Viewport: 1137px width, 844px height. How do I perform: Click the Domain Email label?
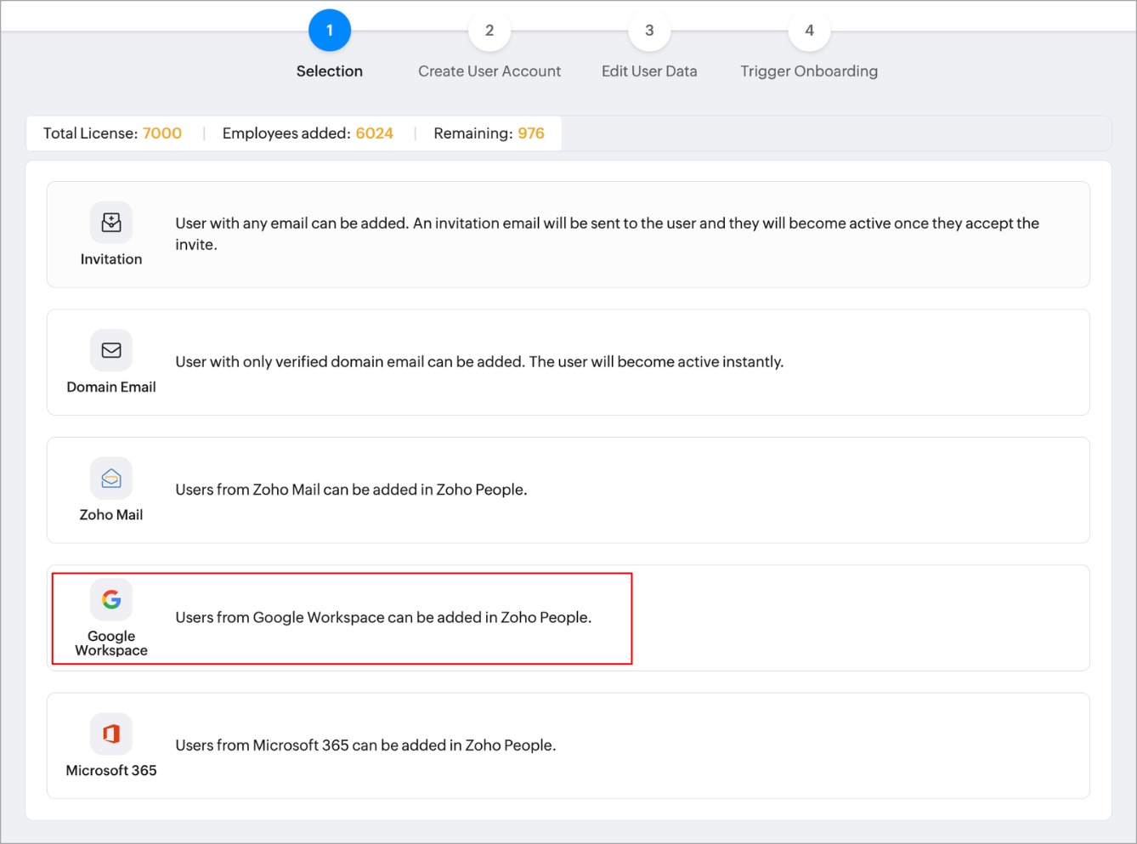coord(111,387)
